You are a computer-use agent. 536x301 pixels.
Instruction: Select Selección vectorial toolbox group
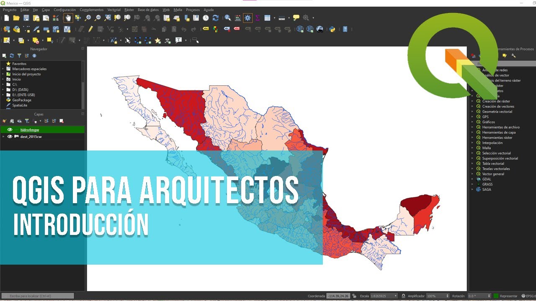tap(496, 153)
